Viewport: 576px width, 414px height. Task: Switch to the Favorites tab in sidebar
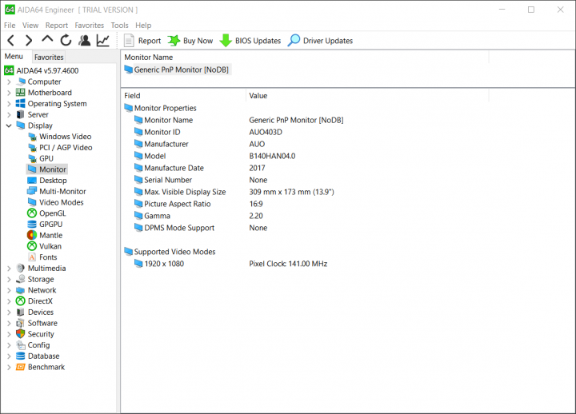point(49,57)
